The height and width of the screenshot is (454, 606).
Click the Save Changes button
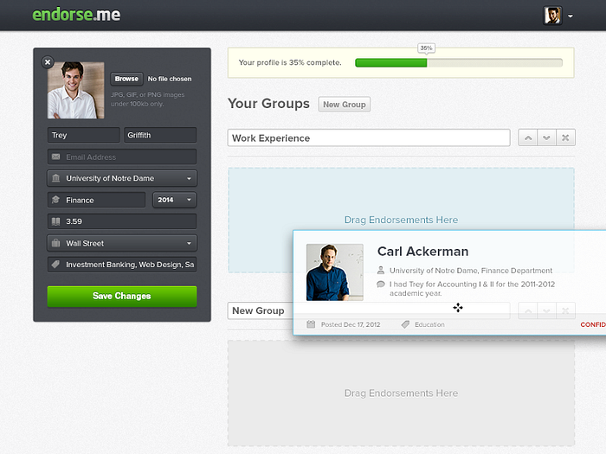pyautogui.click(x=122, y=297)
